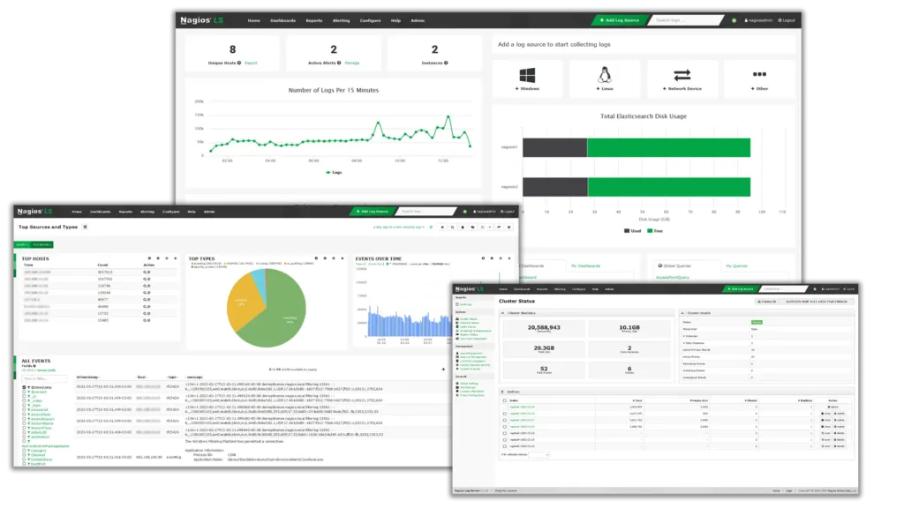Open Alerting menu in top dashboard window
Image resolution: width=904 pixels, height=508 pixels.
341,21
